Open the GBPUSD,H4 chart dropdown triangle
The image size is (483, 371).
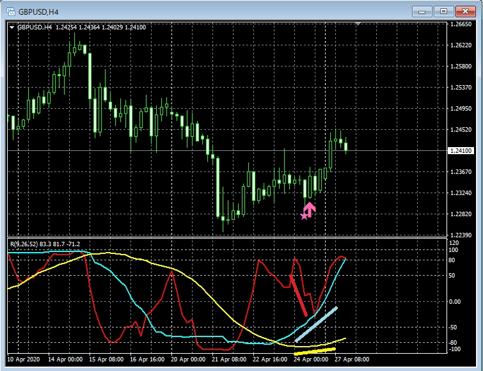(12, 27)
